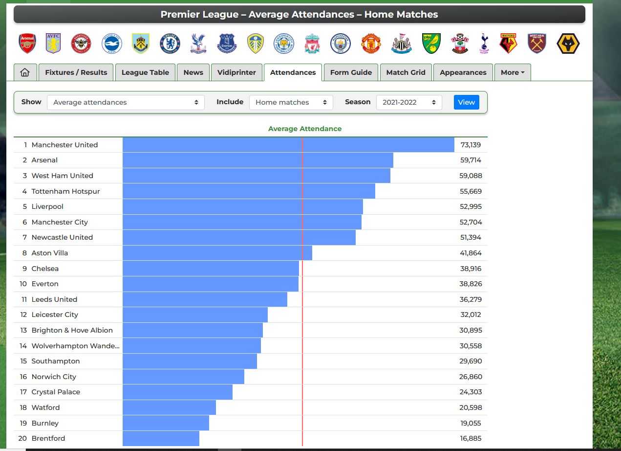The height and width of the screenshot is (451, 621).
Task: Go to the Fixtures / Results tab
Action: (x=76, y=72)
